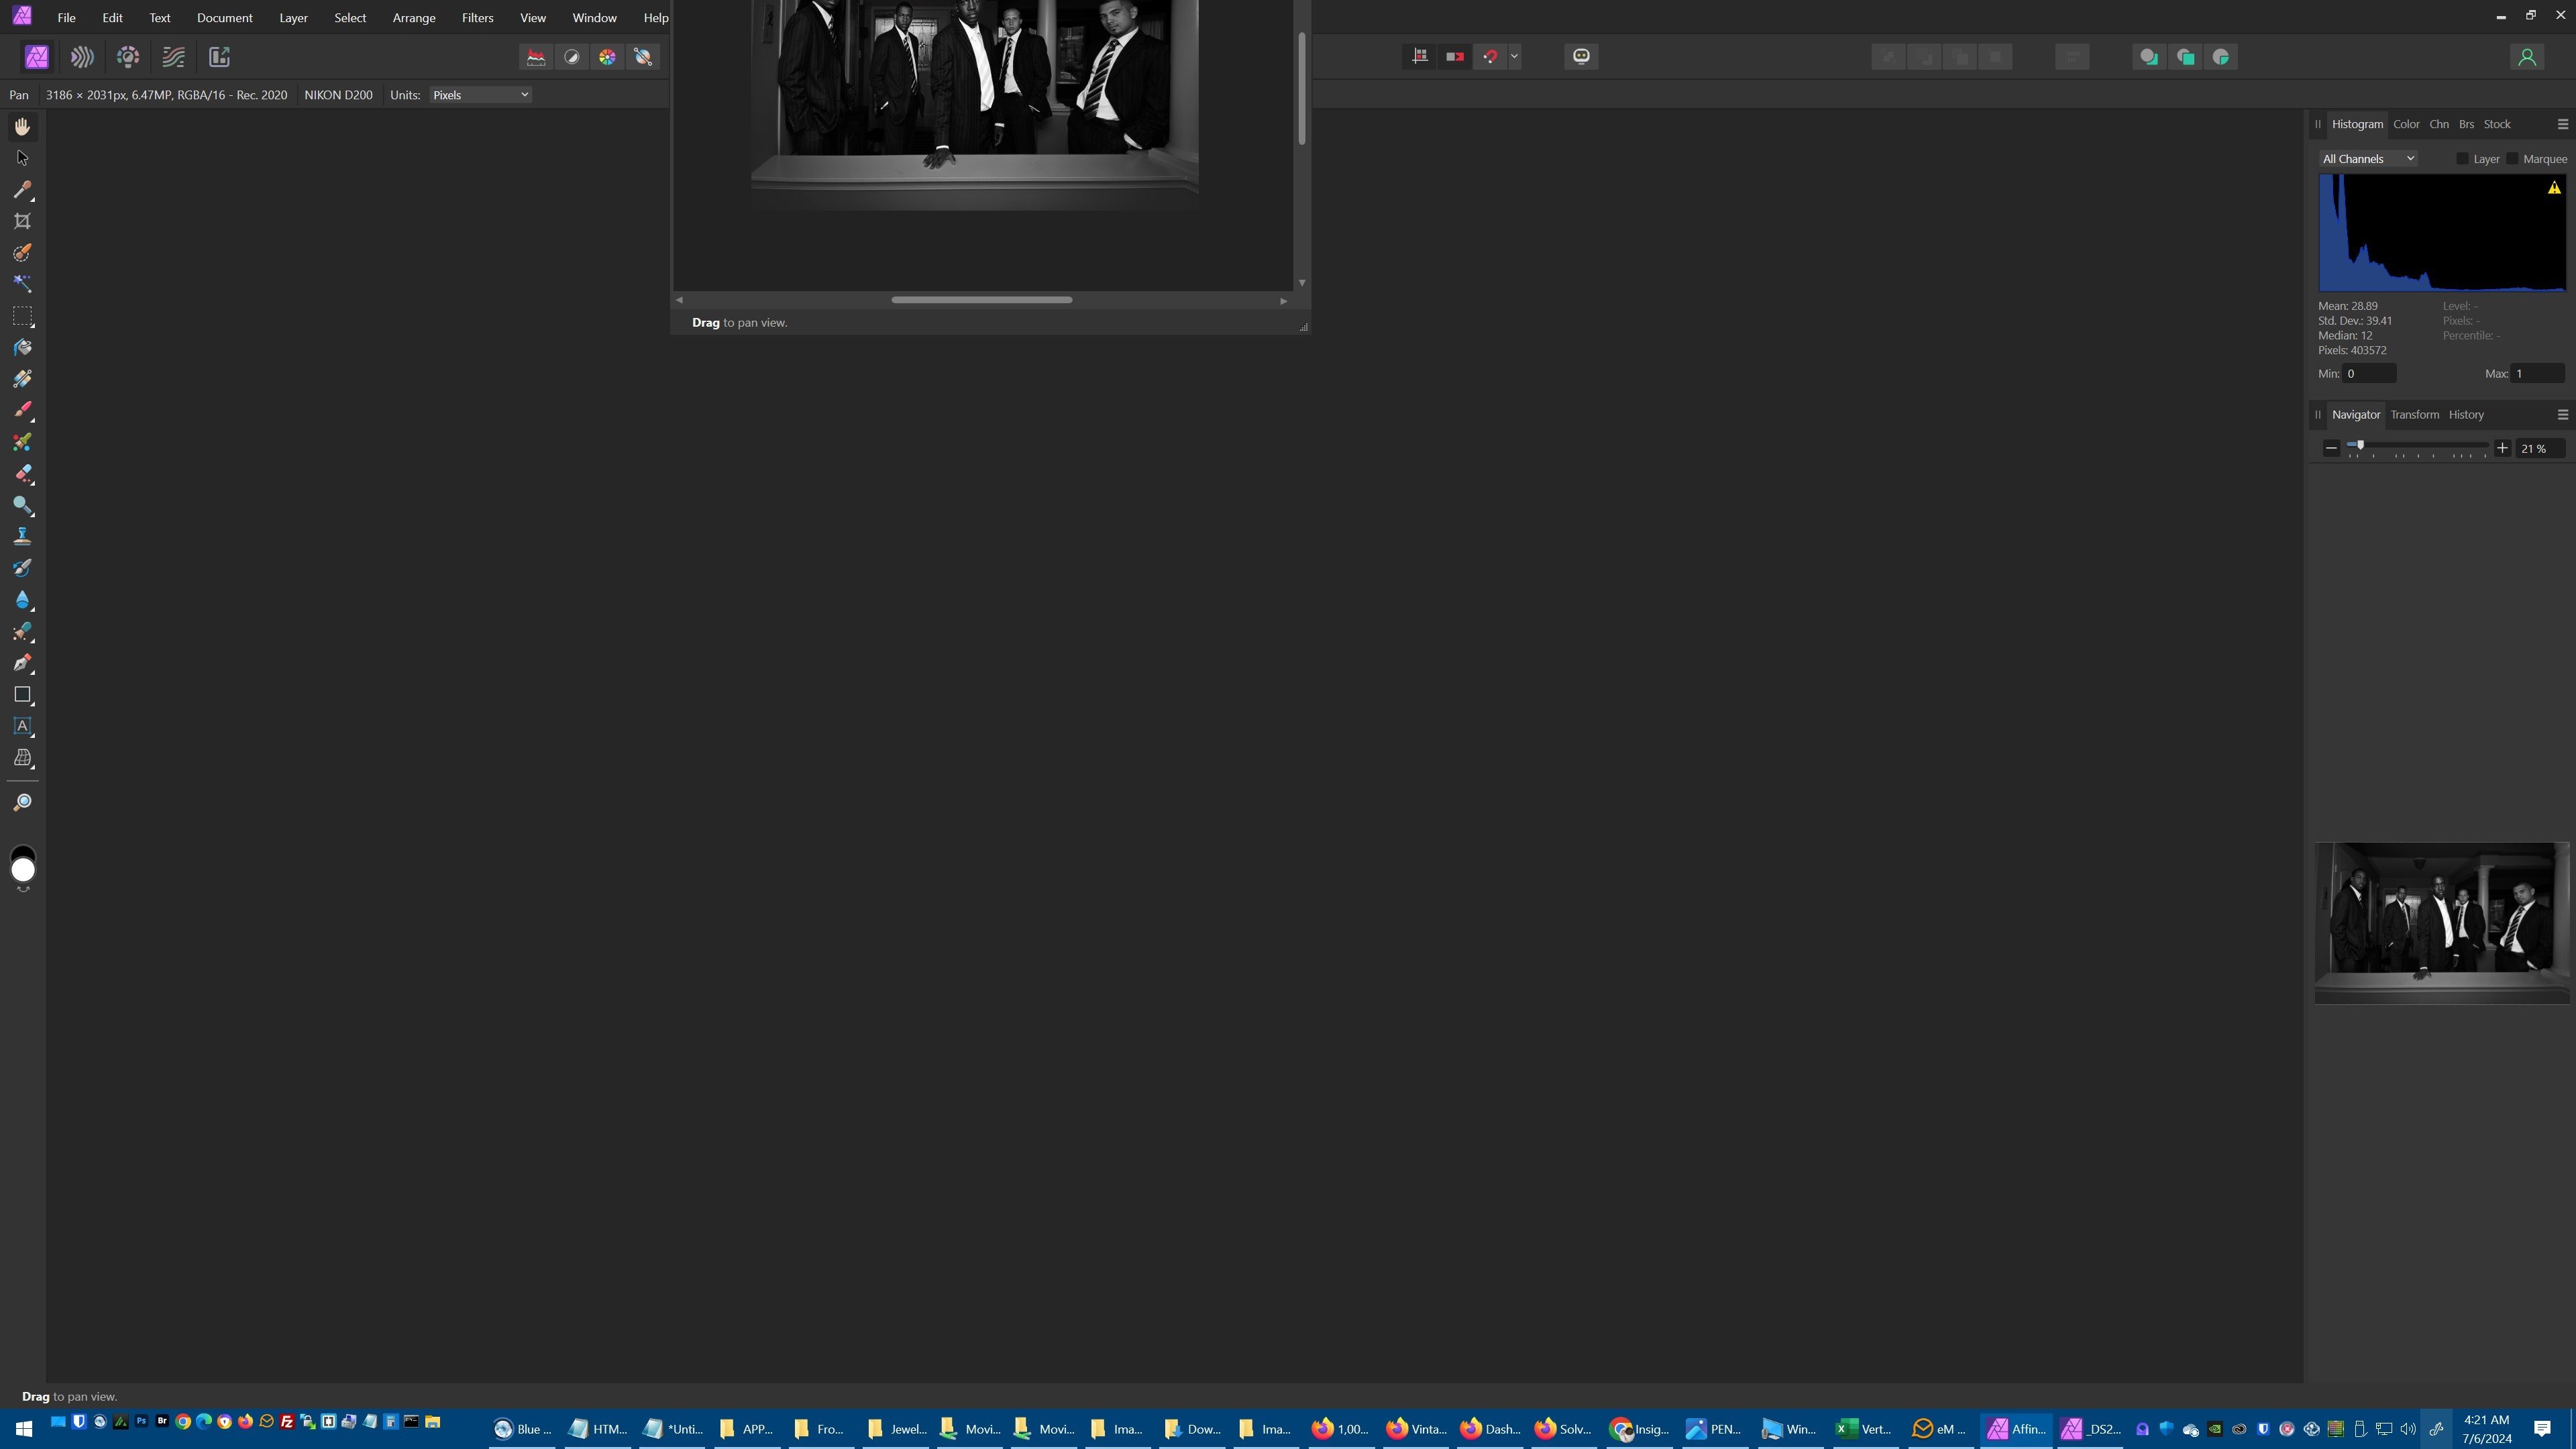Expand the snapping options dropdown arrow
The image size is (2576, 1449).
[x=1514, y=56]
